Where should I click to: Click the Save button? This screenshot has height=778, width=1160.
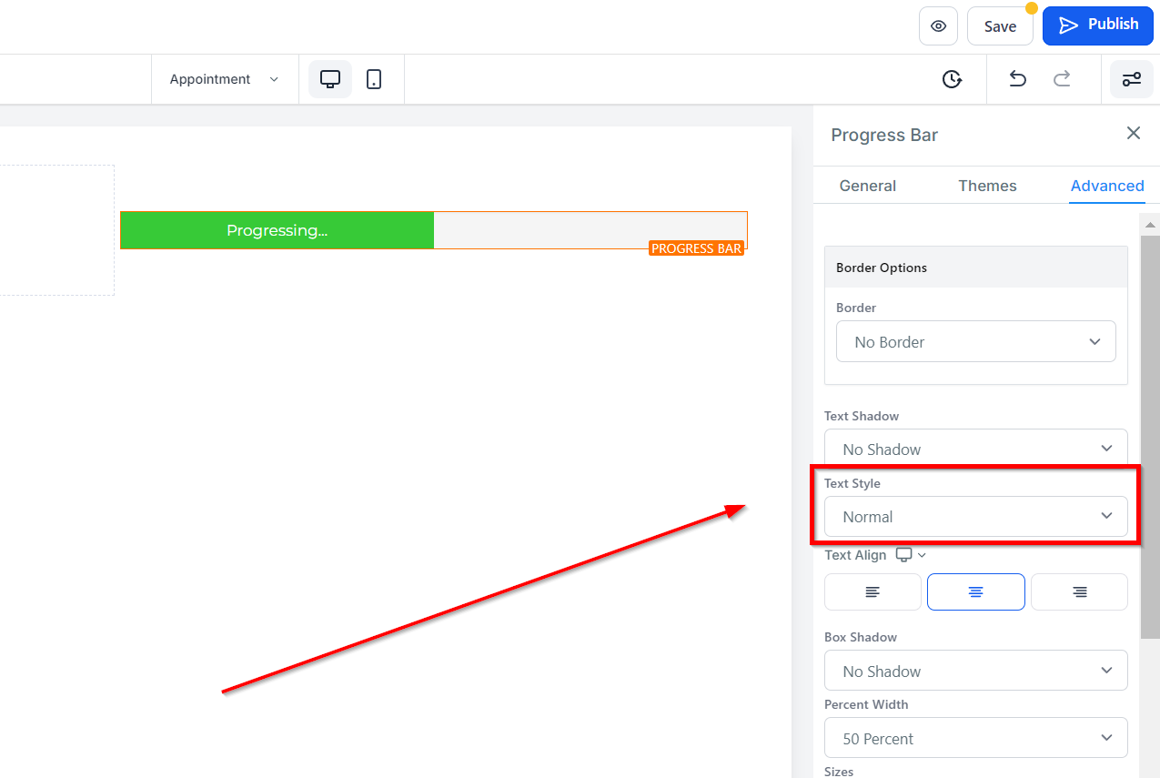coord(999,26)
